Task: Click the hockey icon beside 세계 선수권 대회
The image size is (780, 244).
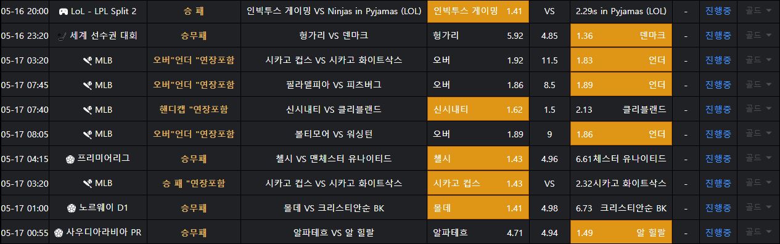Action: (x=62, y=36)
